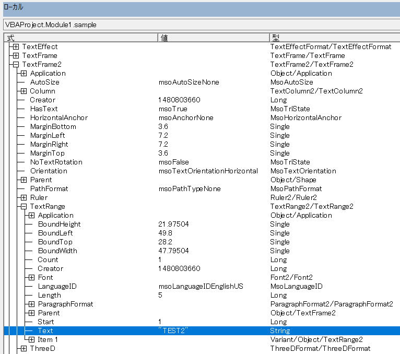
Task: Expand the TextEffect tree node
Action: click(x=16, y=46)
